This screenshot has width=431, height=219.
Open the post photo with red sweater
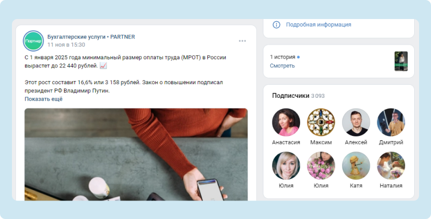[136, 154]
